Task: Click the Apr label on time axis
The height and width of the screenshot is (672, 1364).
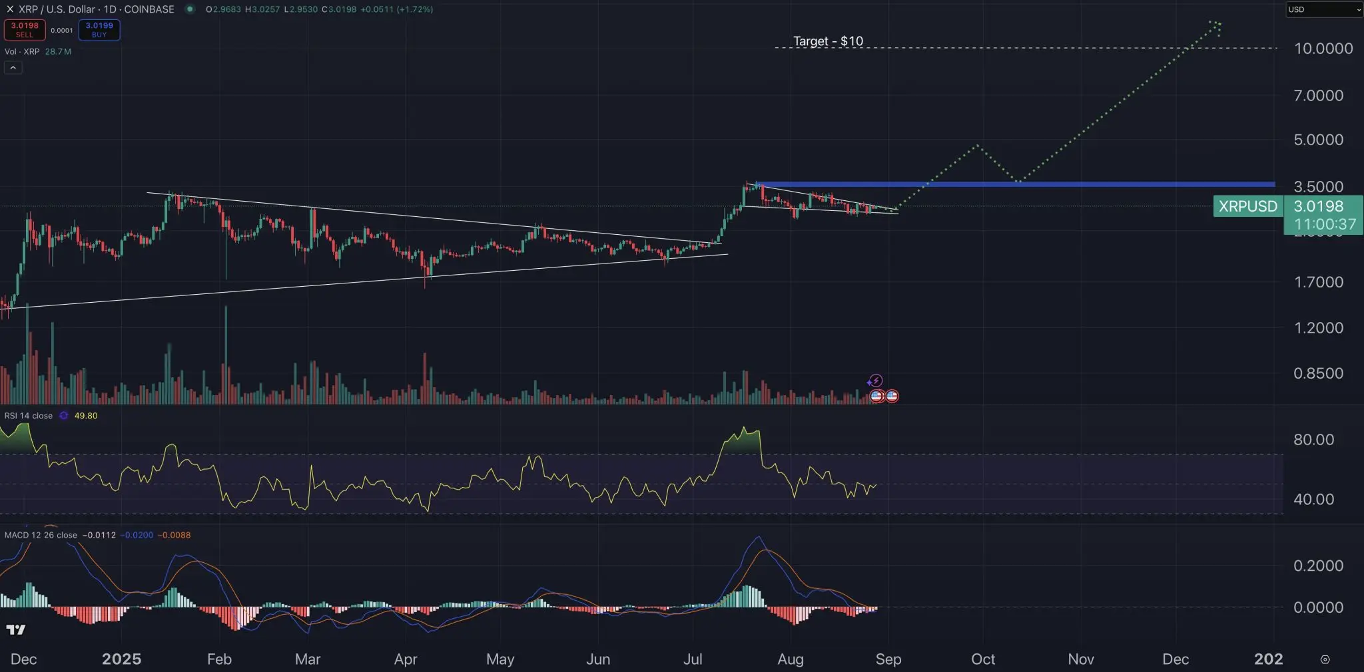Action: pyautogui.click(x=406, y=659)
